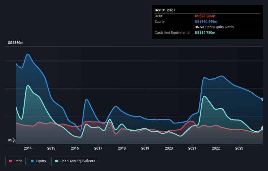
Task: Toggle Cash And Equivalents legend button
Action: 75,161
